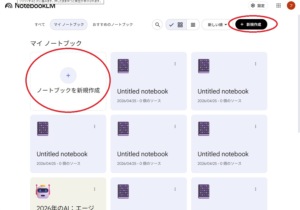Open 設定 with the gear icon
This screenshot has width=300, height=210.
point(258,5)
